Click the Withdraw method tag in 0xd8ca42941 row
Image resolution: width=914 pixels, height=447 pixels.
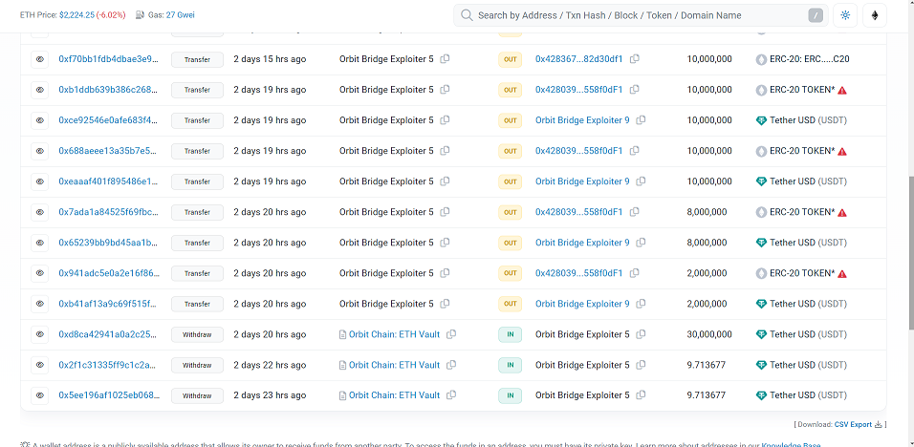tap(197, 334)
